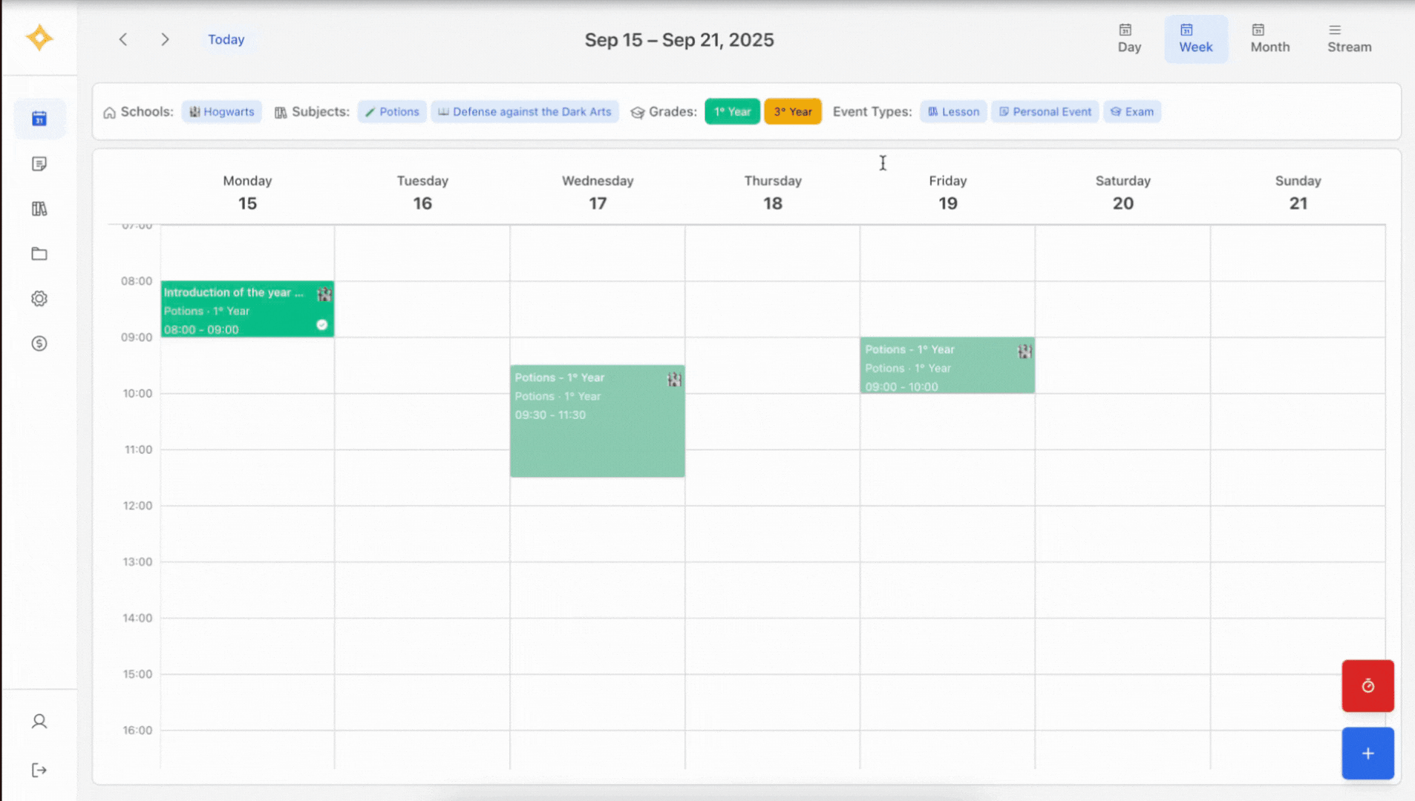
Task: Open the user profile icon at bottom sidebar
Action: click(x=39, y=721)
